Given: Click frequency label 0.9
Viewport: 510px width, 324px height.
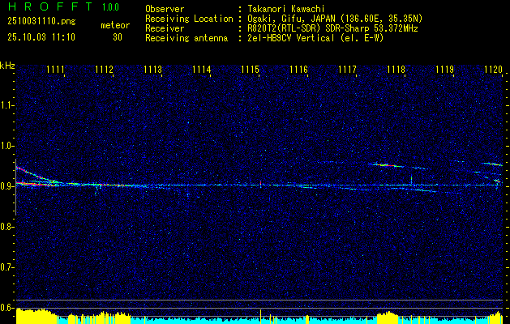Looking at the screenshot, I should click(x=6, y=186).
